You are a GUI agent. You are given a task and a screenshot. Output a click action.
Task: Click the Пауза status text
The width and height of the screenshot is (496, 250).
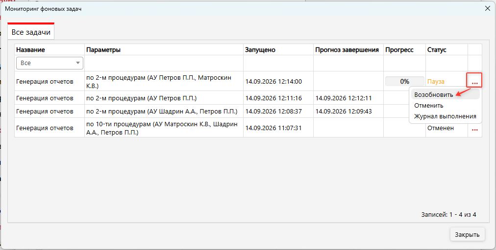[x=436, y=81]
